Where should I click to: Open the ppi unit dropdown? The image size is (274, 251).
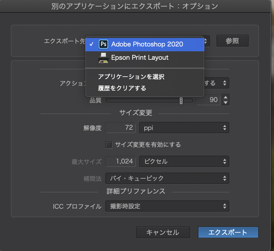click(x=184, y=128)
